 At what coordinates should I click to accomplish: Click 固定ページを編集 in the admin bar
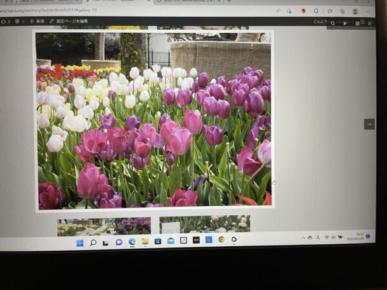(x=69, y=21)
